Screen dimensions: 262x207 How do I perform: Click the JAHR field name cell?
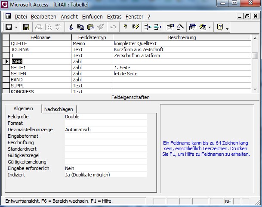(x=40, y=62)
